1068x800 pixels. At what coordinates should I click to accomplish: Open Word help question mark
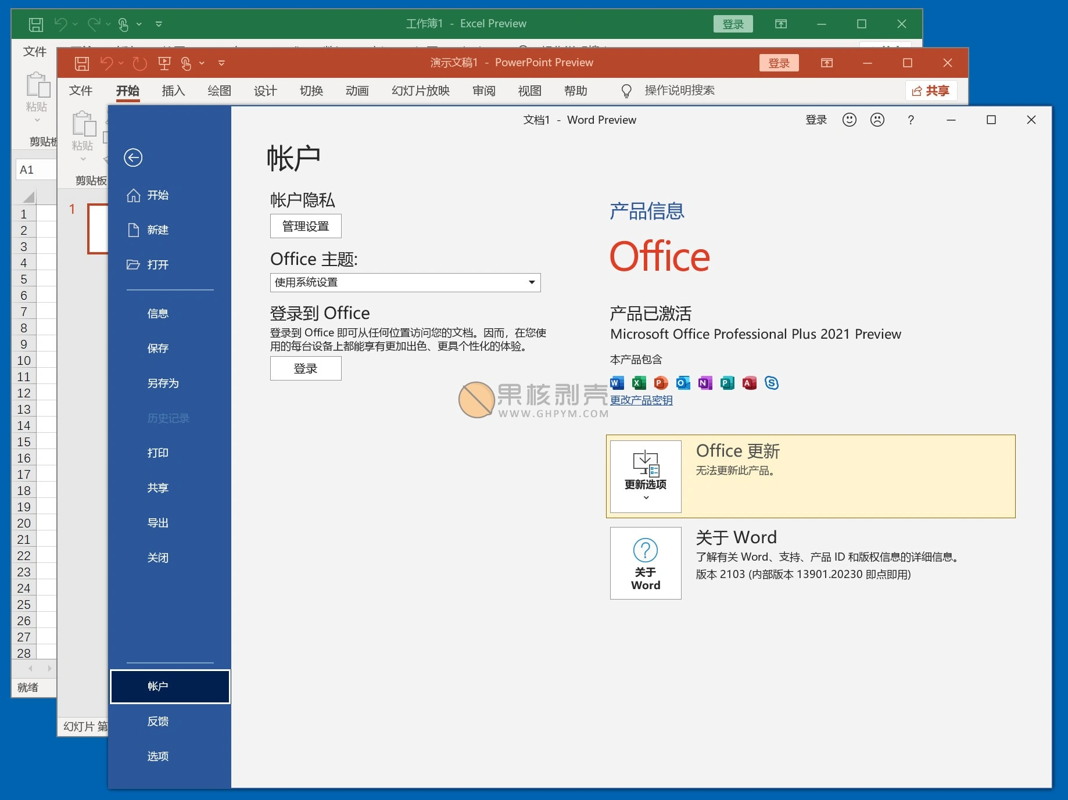911,120
